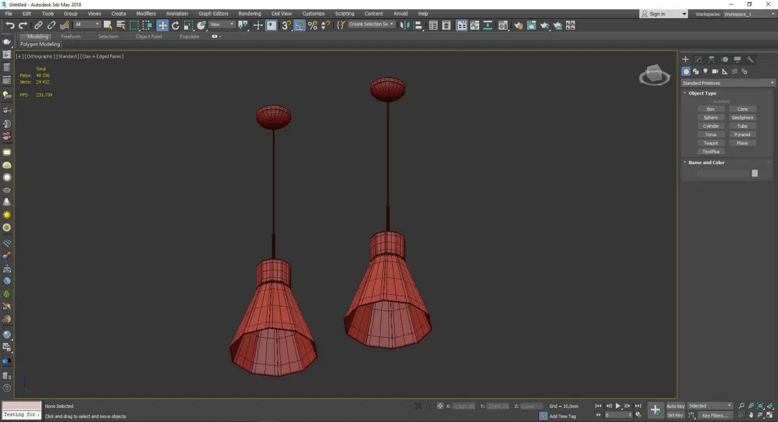Toggle the Auto Key mode
Screen dimensions: 778x422
point(675,406)
